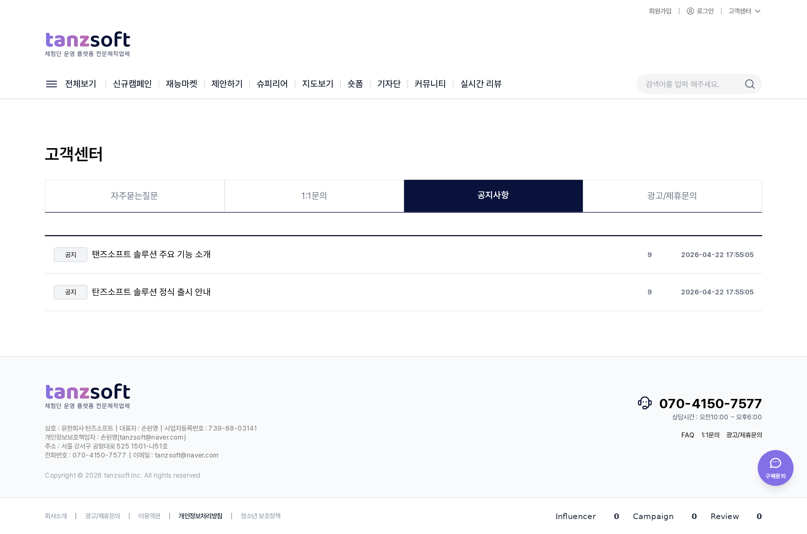The height and width of the screenshot is (534, 807).
Task: Click the 상담시간 hours text
Action: click(x=717, y=417)
